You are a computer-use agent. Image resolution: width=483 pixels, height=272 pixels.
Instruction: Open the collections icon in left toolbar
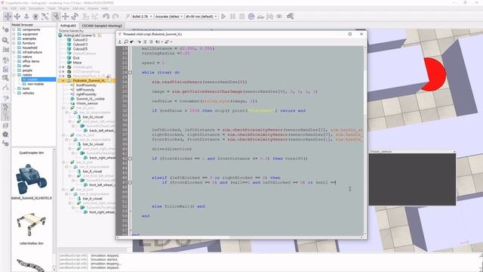[x=5, y=60]
